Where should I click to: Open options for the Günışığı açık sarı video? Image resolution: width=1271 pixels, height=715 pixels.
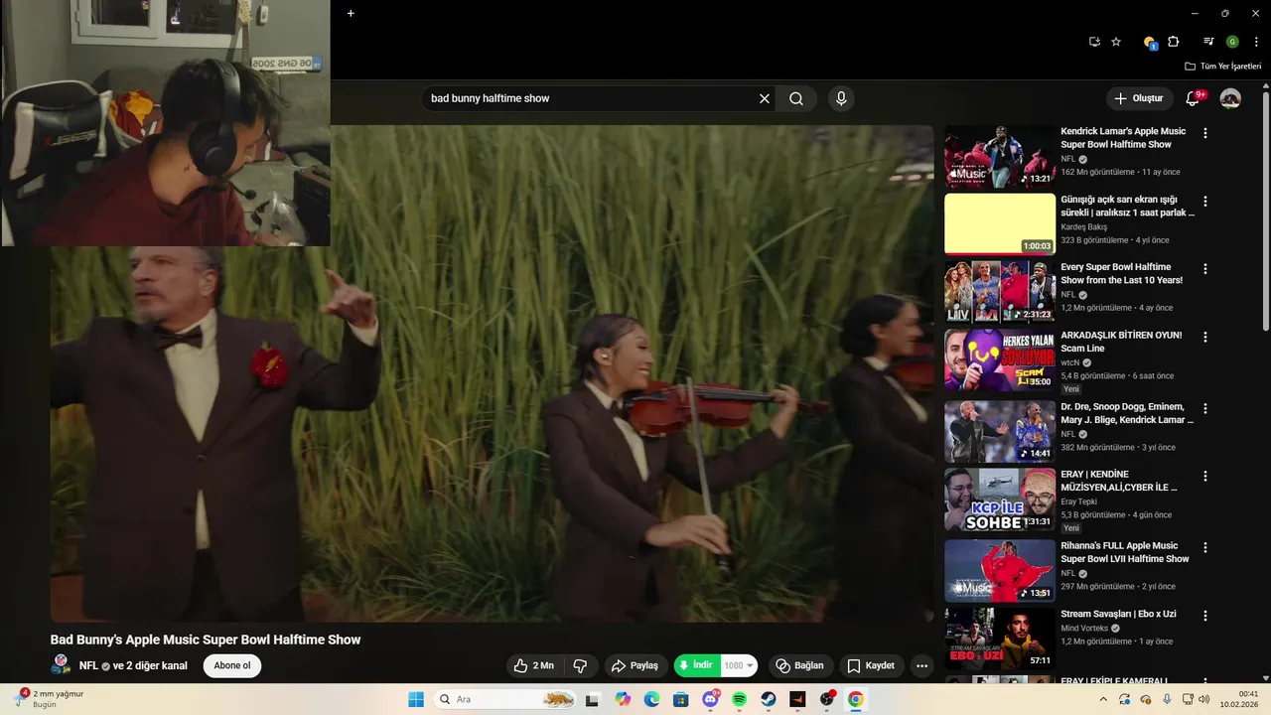point(1205,201)
